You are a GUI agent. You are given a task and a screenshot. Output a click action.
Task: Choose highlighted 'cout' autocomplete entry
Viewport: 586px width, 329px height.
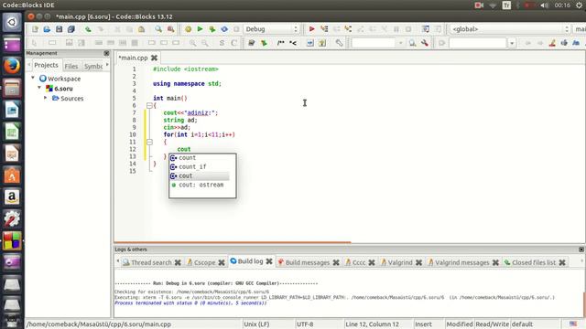(200, 175)
